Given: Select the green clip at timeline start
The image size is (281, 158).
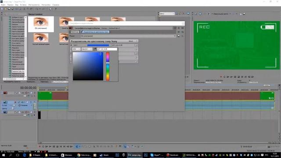Looking at the screenshot, I should [x=45, y=96].
